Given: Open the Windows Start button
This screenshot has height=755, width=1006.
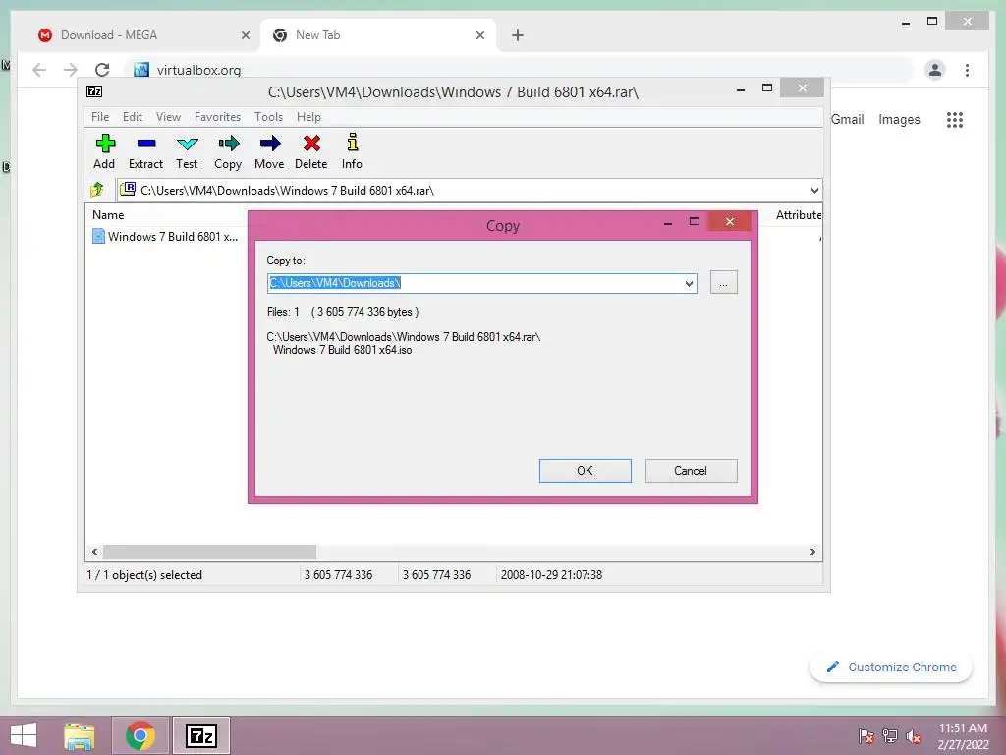Looking at the screenshot, I should [24, 735].
